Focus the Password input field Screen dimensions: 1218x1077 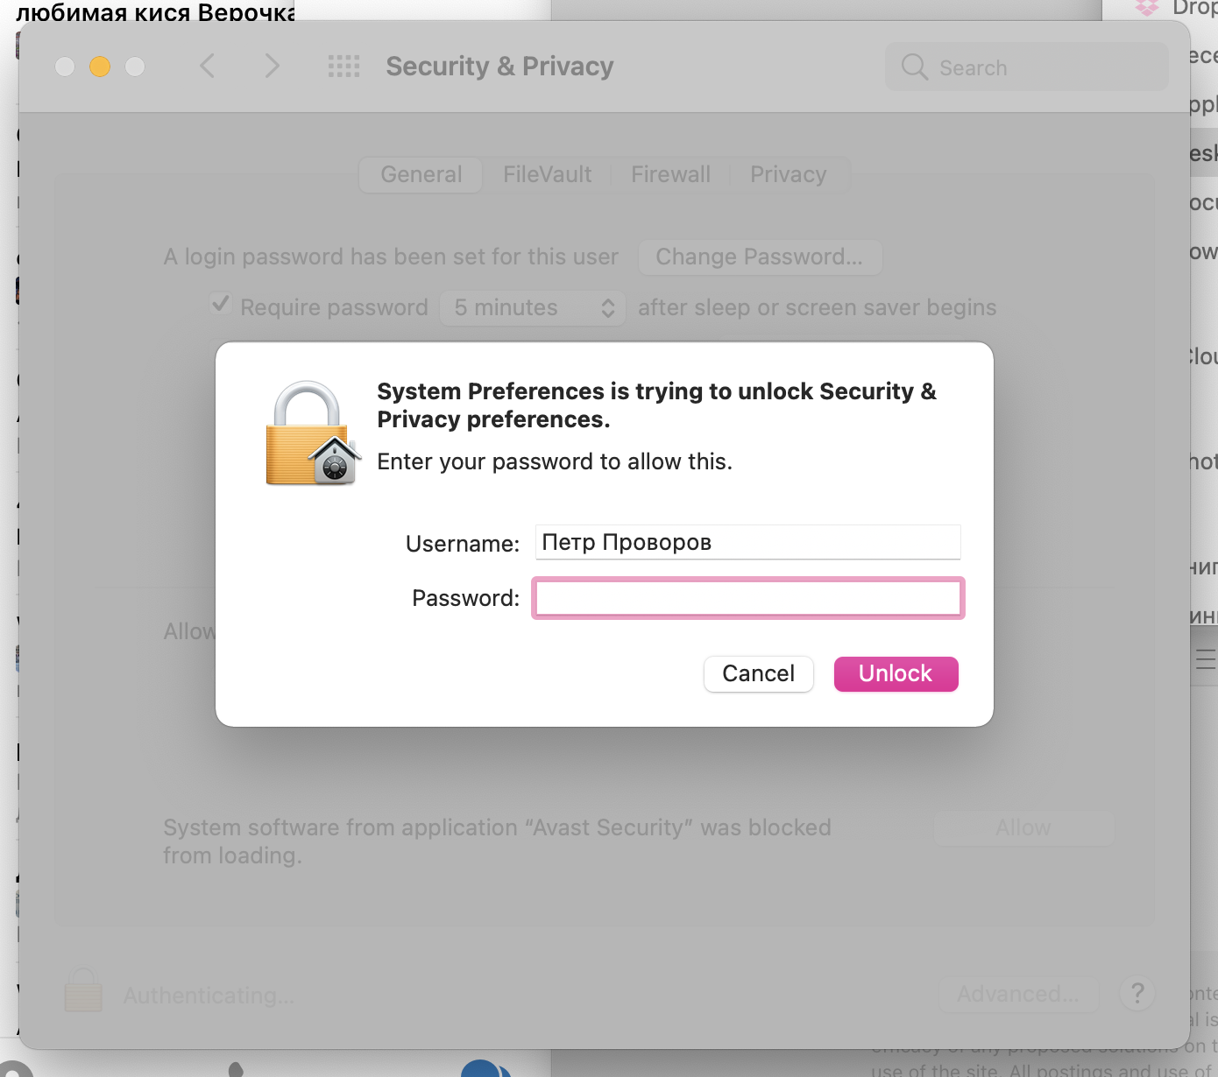[x=747, y=598]
